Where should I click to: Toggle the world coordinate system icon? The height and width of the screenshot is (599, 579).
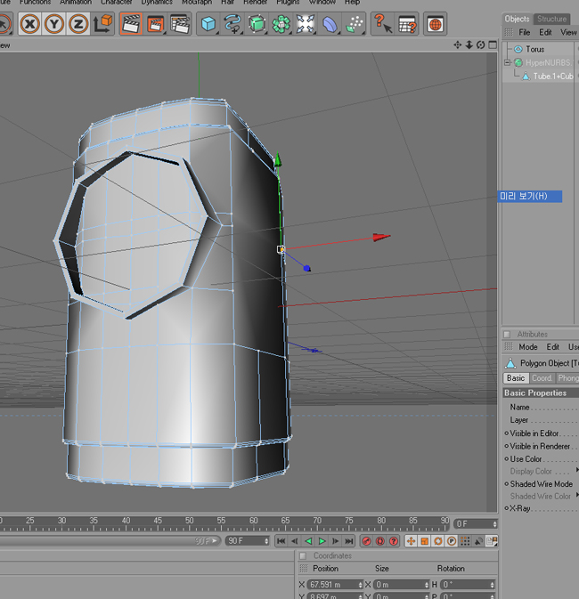point(102,24)
